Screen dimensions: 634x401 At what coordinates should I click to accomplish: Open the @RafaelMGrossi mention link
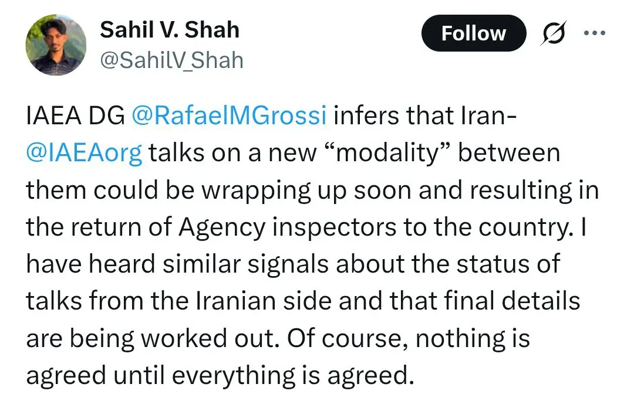(x=230, y=116)
